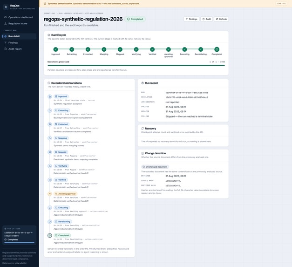This screenshot has height=267, width=292.
Task: Click 'Not reported' jurisdiction value
Action: pyautogui.click(x=172, y=102)
